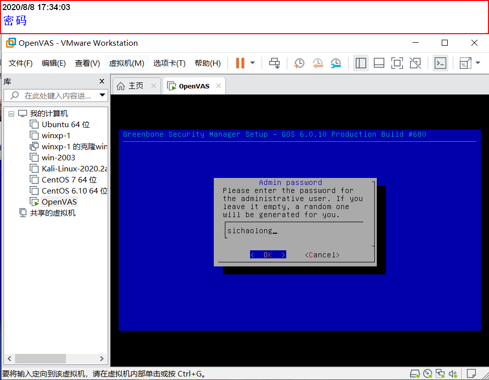The height and width of the screenshot is (380, 489).
Task: Toggle the library sidebar view icon
Action: (x=361, y=63)
